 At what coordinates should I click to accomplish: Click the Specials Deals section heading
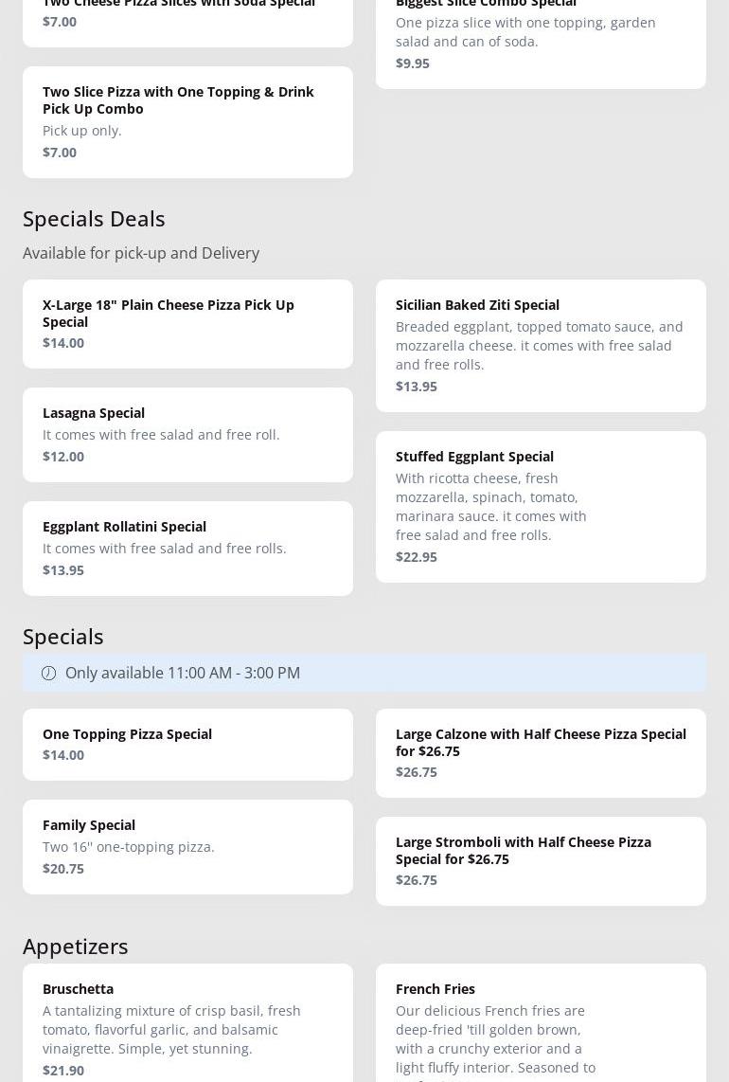point(94,218)
